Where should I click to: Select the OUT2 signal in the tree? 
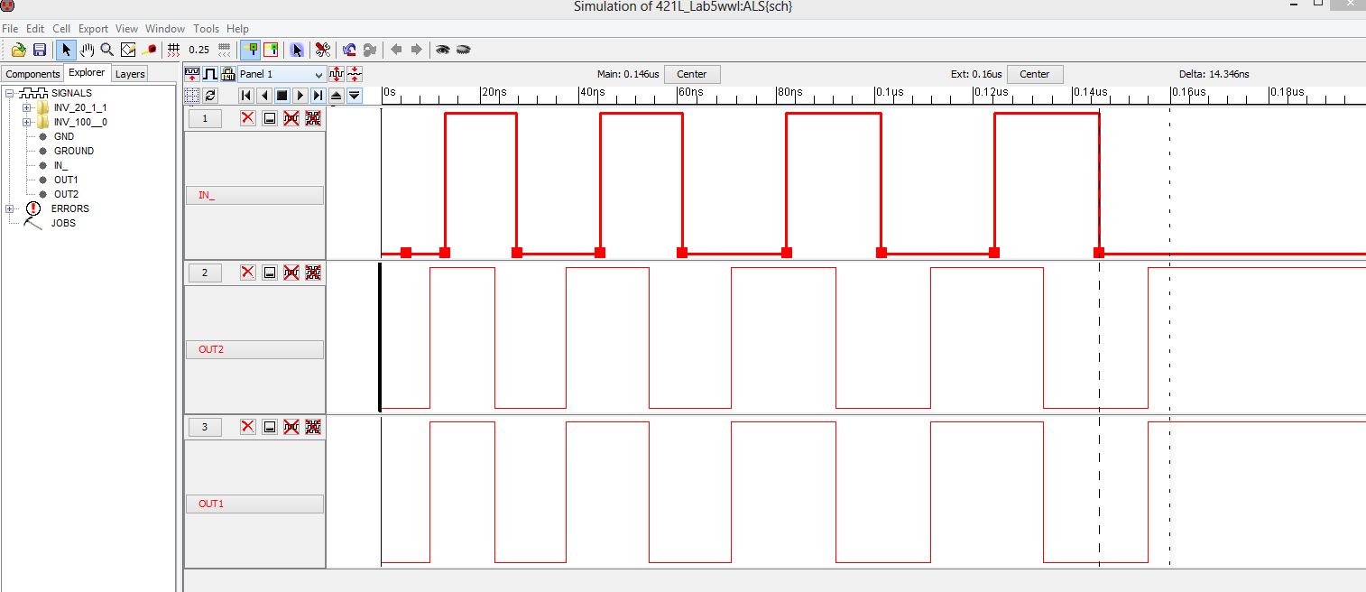point(66,194)
